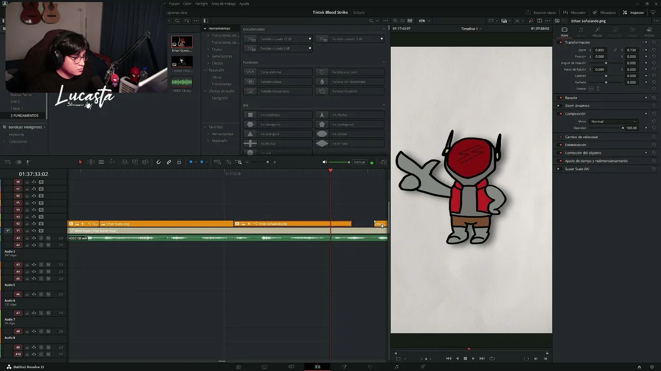This screenshot has width=661, height=371.
Task: Select the Ethan Queso thumbnail in media pool
Action: 182,42
